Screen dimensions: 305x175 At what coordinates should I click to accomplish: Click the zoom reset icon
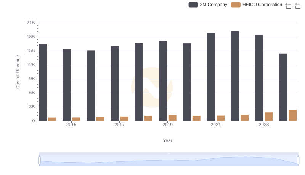298,6
